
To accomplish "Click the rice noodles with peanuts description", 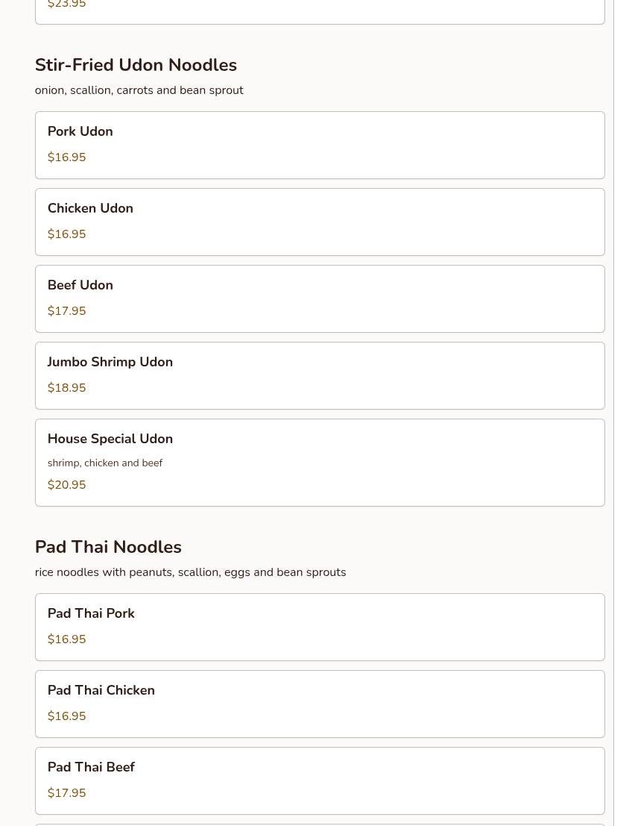I will 190,572.
